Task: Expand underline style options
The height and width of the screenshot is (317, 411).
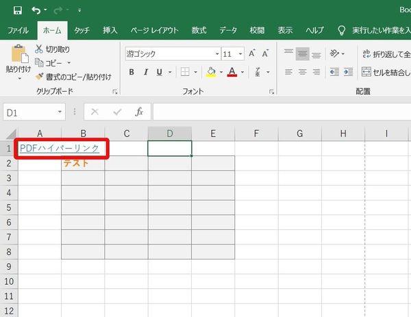Action: click(x=170, y=72)
